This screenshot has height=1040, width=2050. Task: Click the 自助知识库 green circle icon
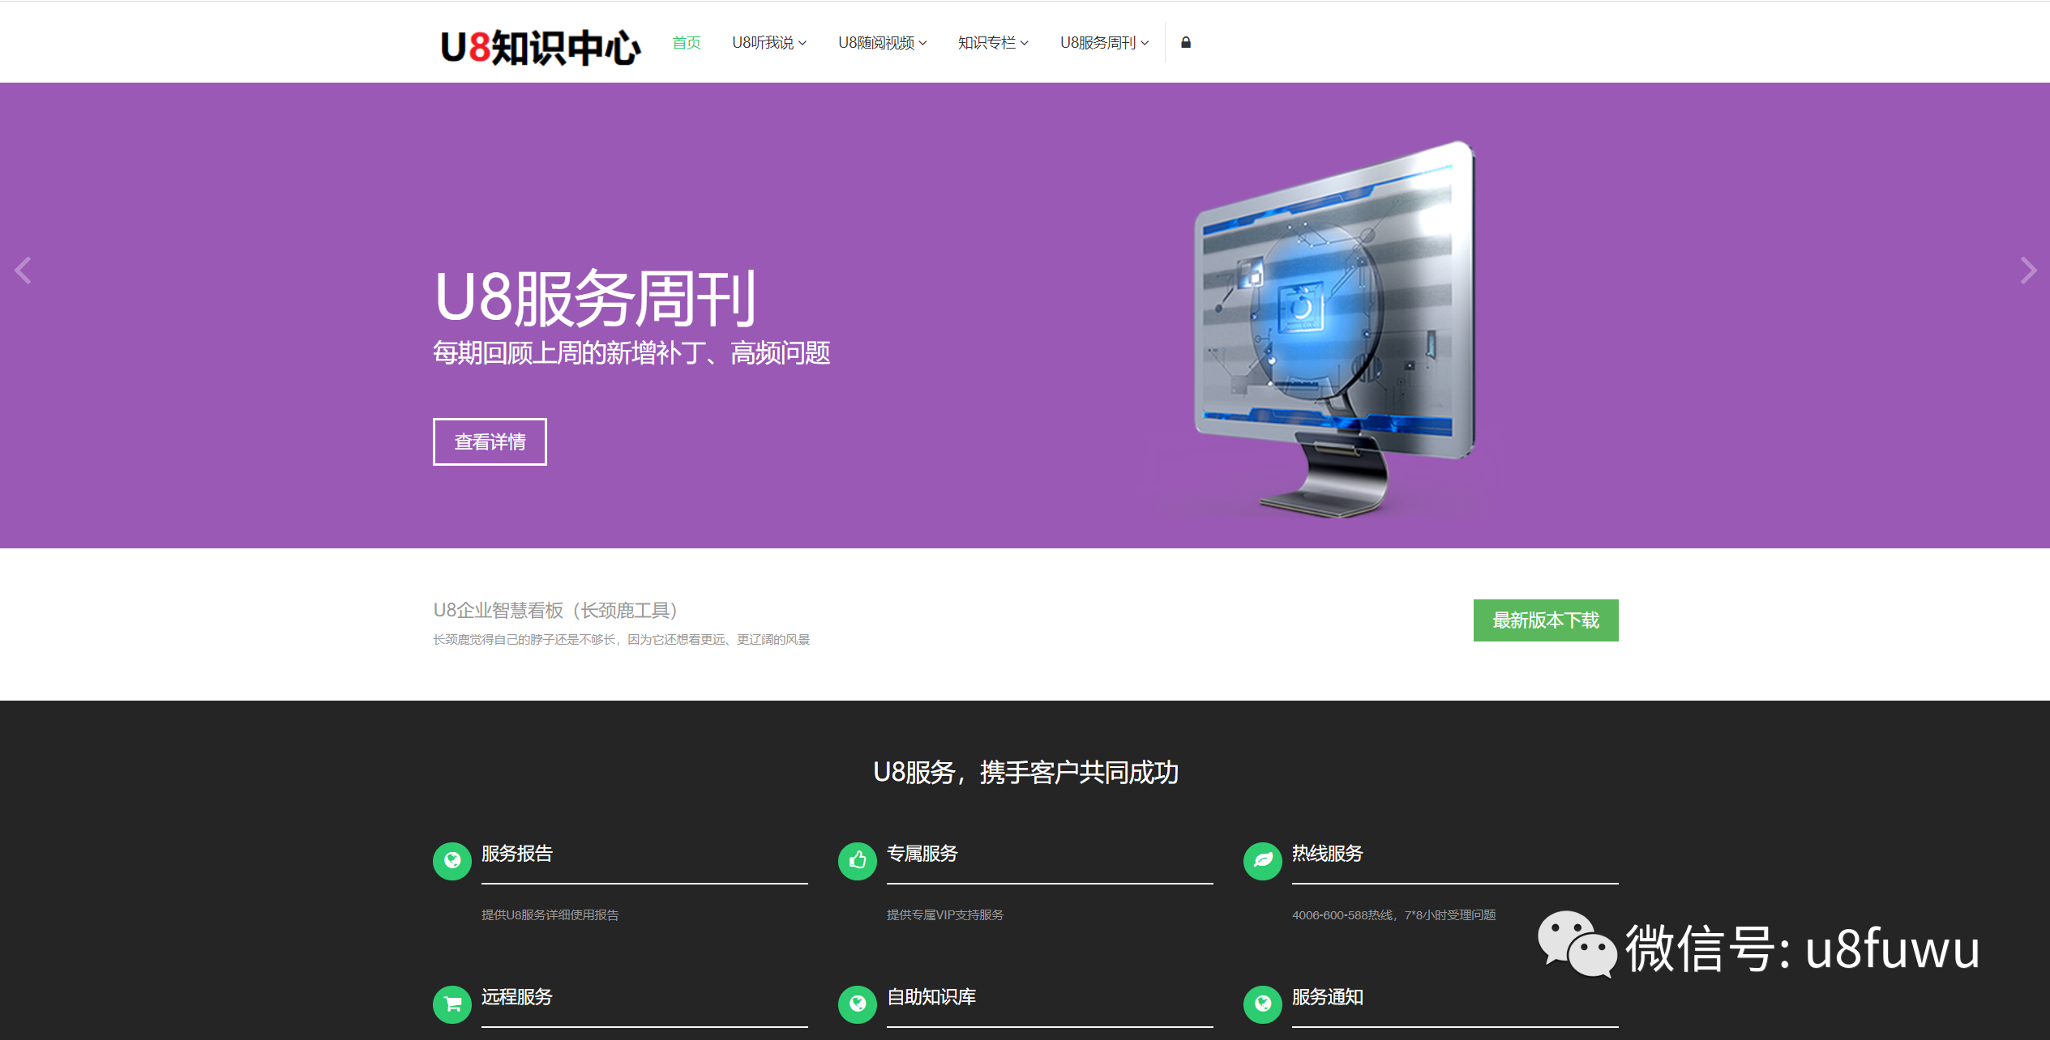(858, 1004)
